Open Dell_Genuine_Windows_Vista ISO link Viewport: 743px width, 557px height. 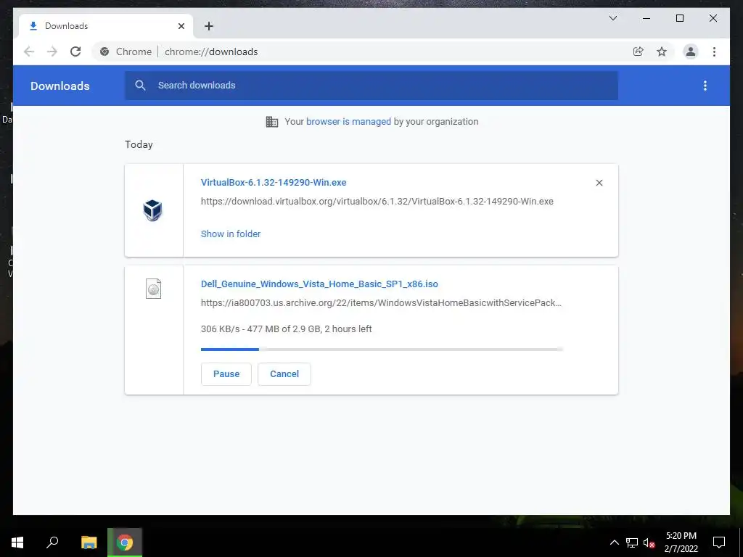point(319,284)
